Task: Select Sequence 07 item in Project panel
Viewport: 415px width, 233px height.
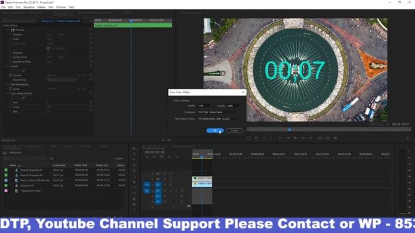Action: tap(27, 186)
